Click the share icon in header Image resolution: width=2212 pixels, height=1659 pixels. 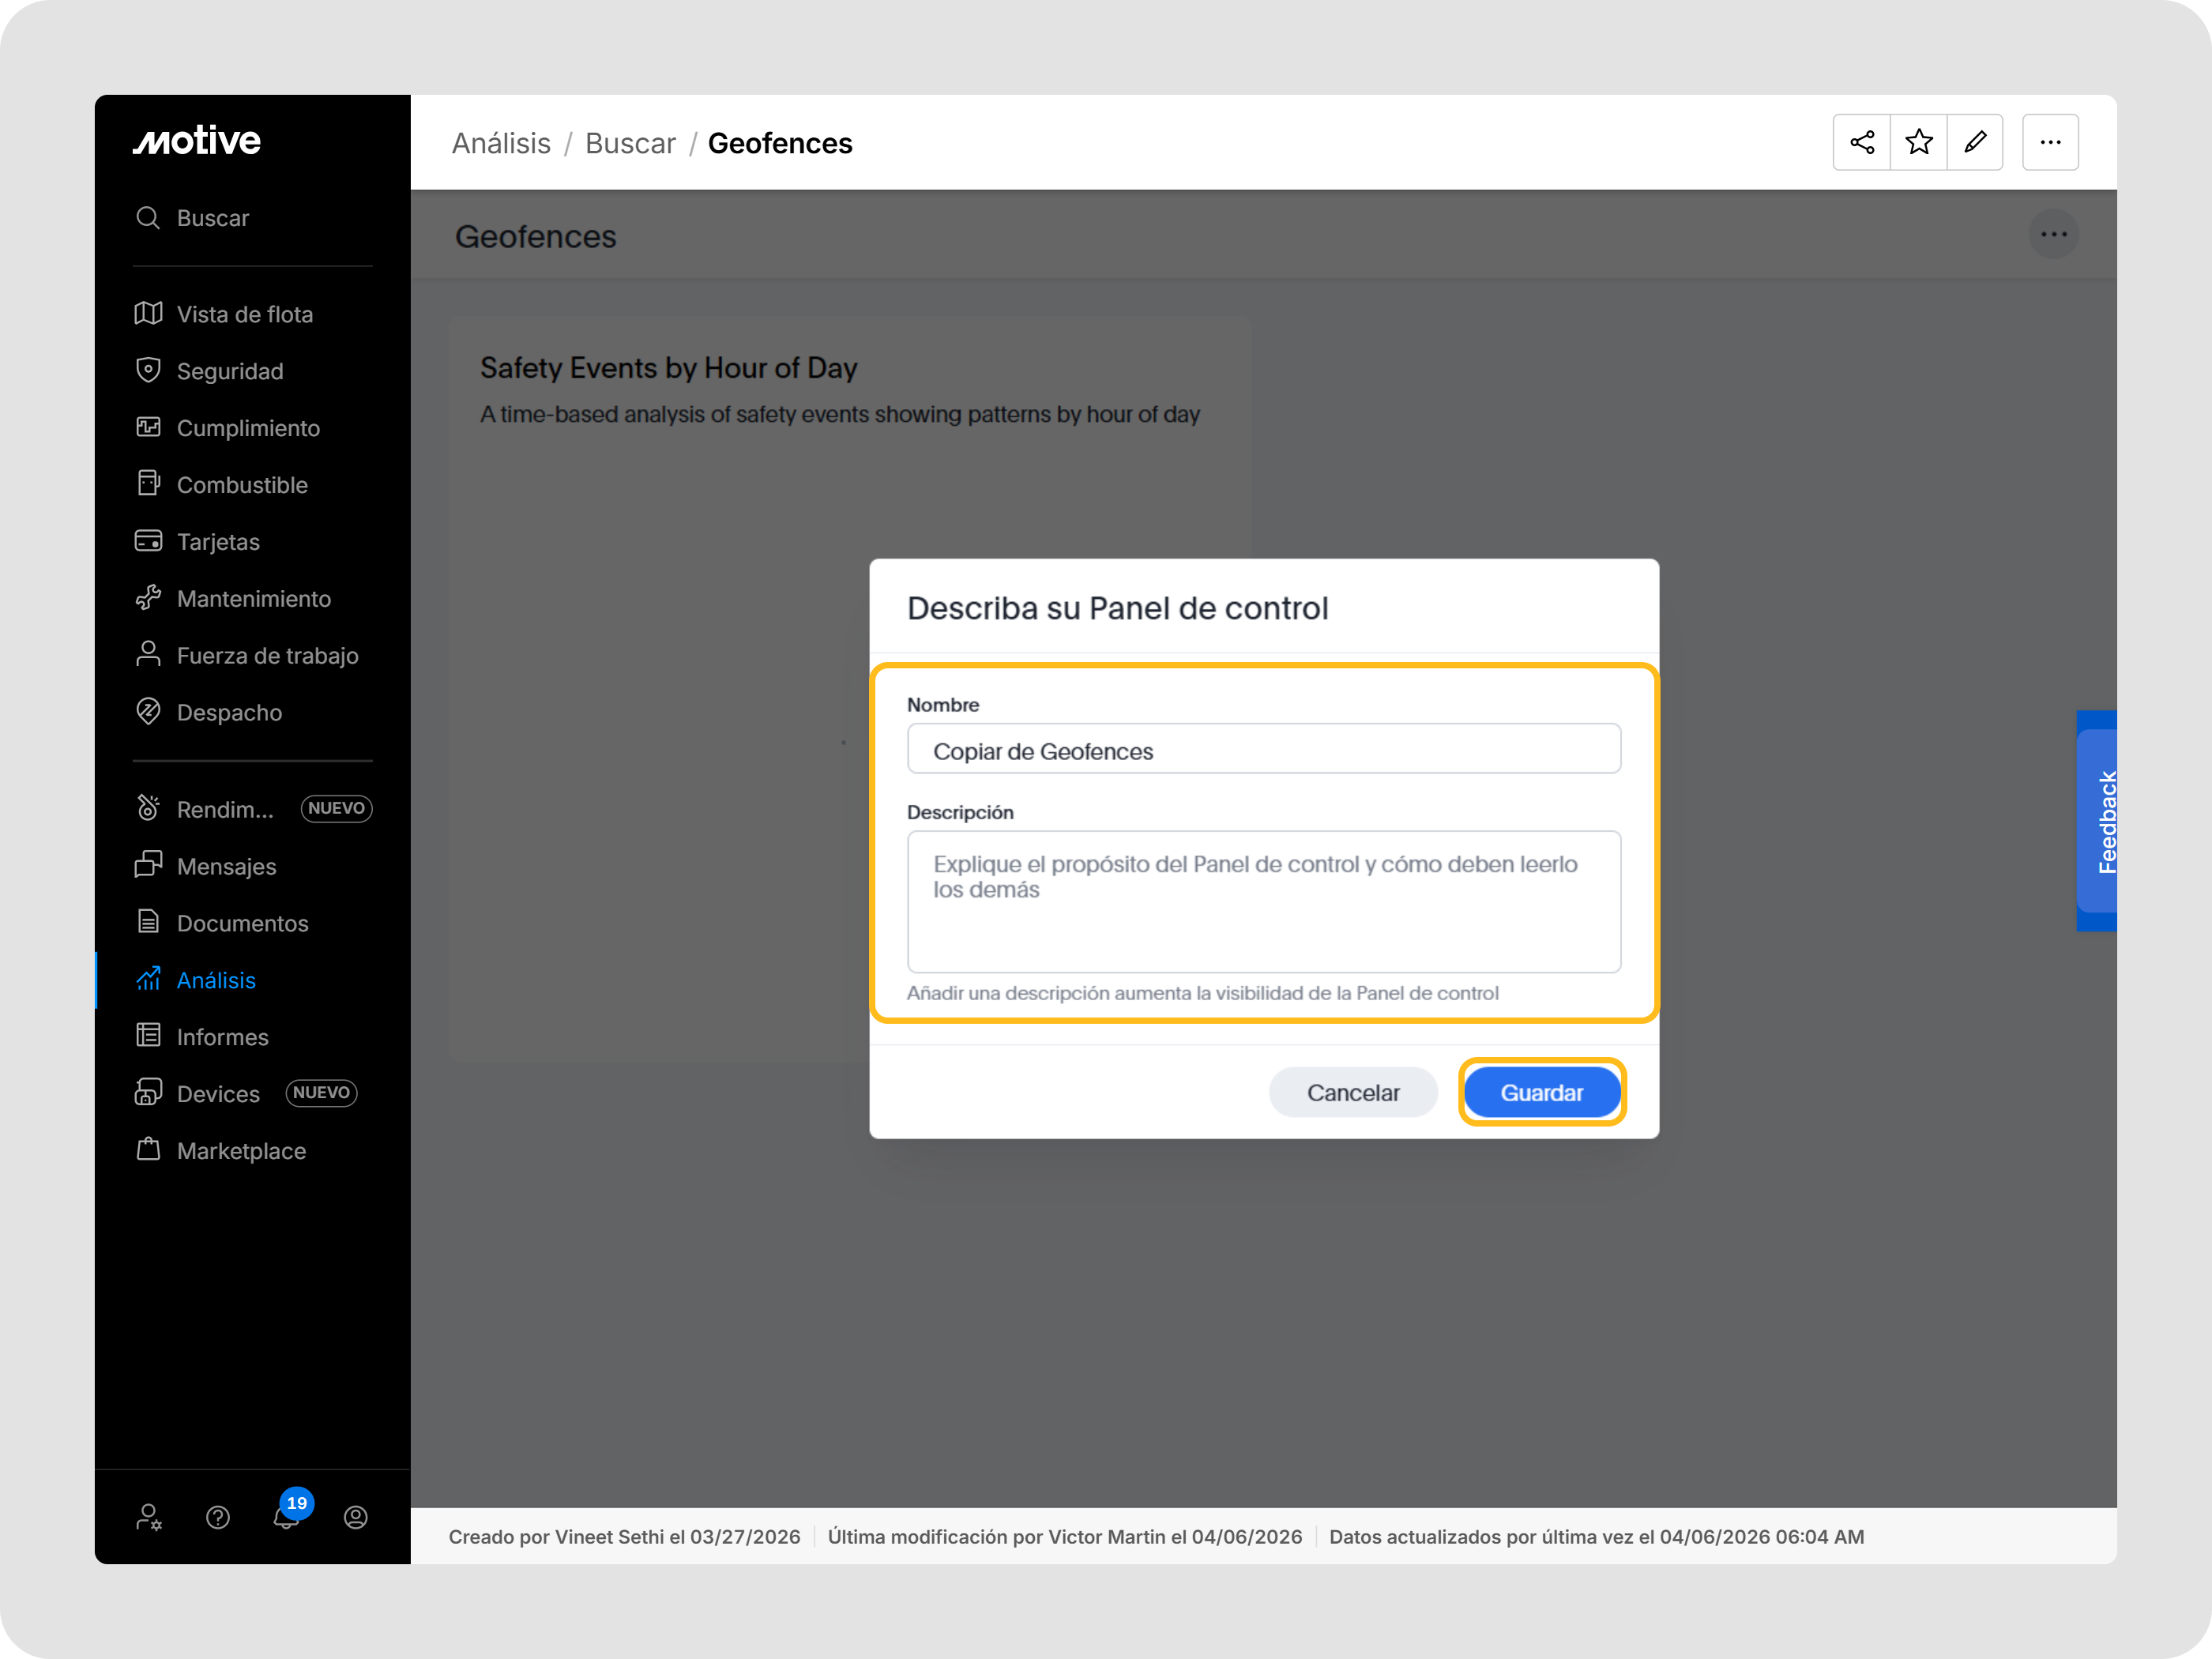click(1861, 142)
